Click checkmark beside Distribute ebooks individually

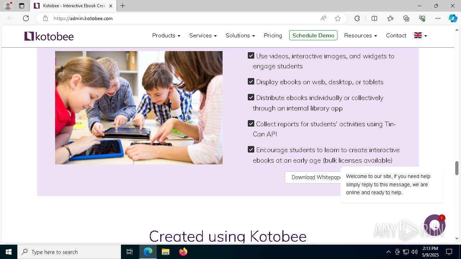[251, 97]
